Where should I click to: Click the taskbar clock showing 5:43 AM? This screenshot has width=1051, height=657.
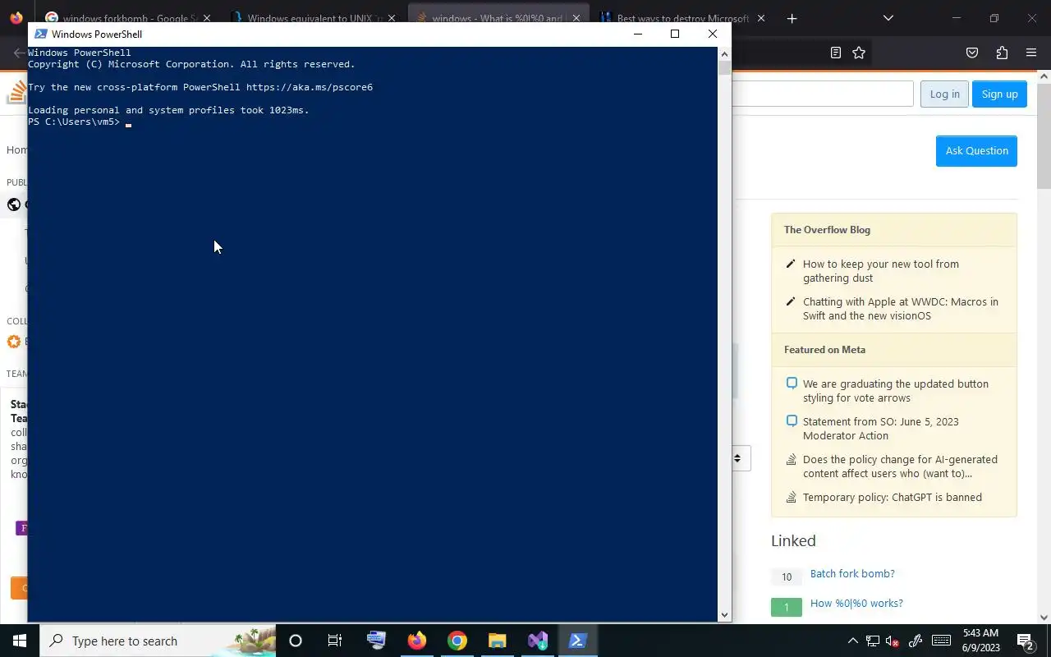click(x=980, y=641)
